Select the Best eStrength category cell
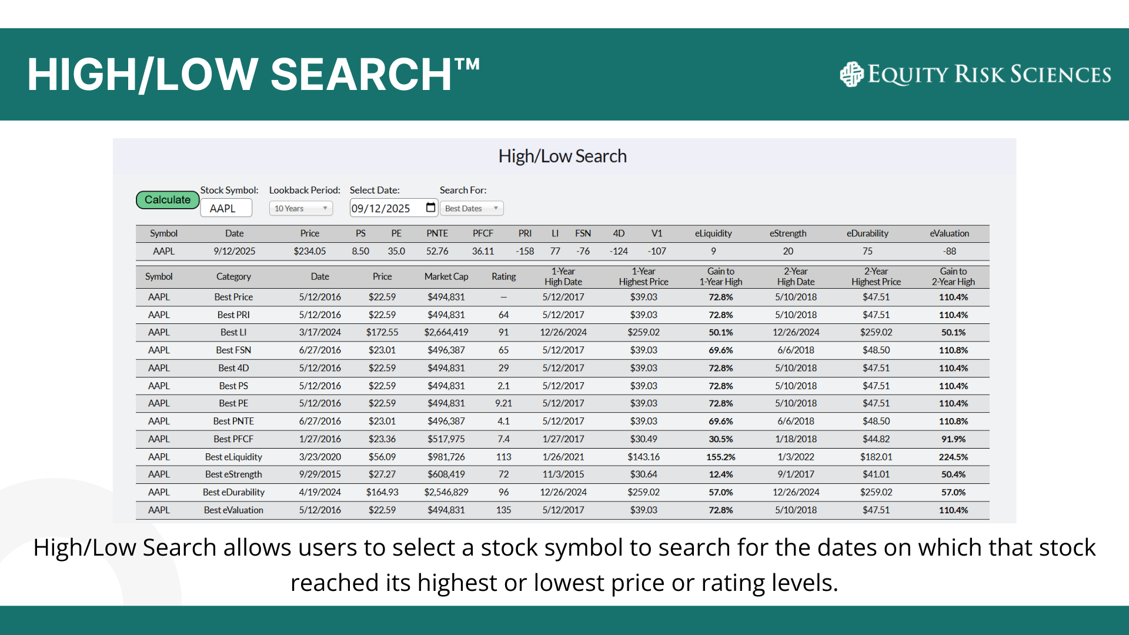Screen dimensions: 1129x635 click(233, 474)
